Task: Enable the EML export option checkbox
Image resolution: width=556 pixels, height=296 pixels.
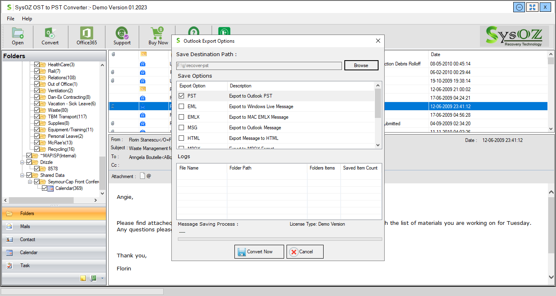Action: [x=182, y=107]
